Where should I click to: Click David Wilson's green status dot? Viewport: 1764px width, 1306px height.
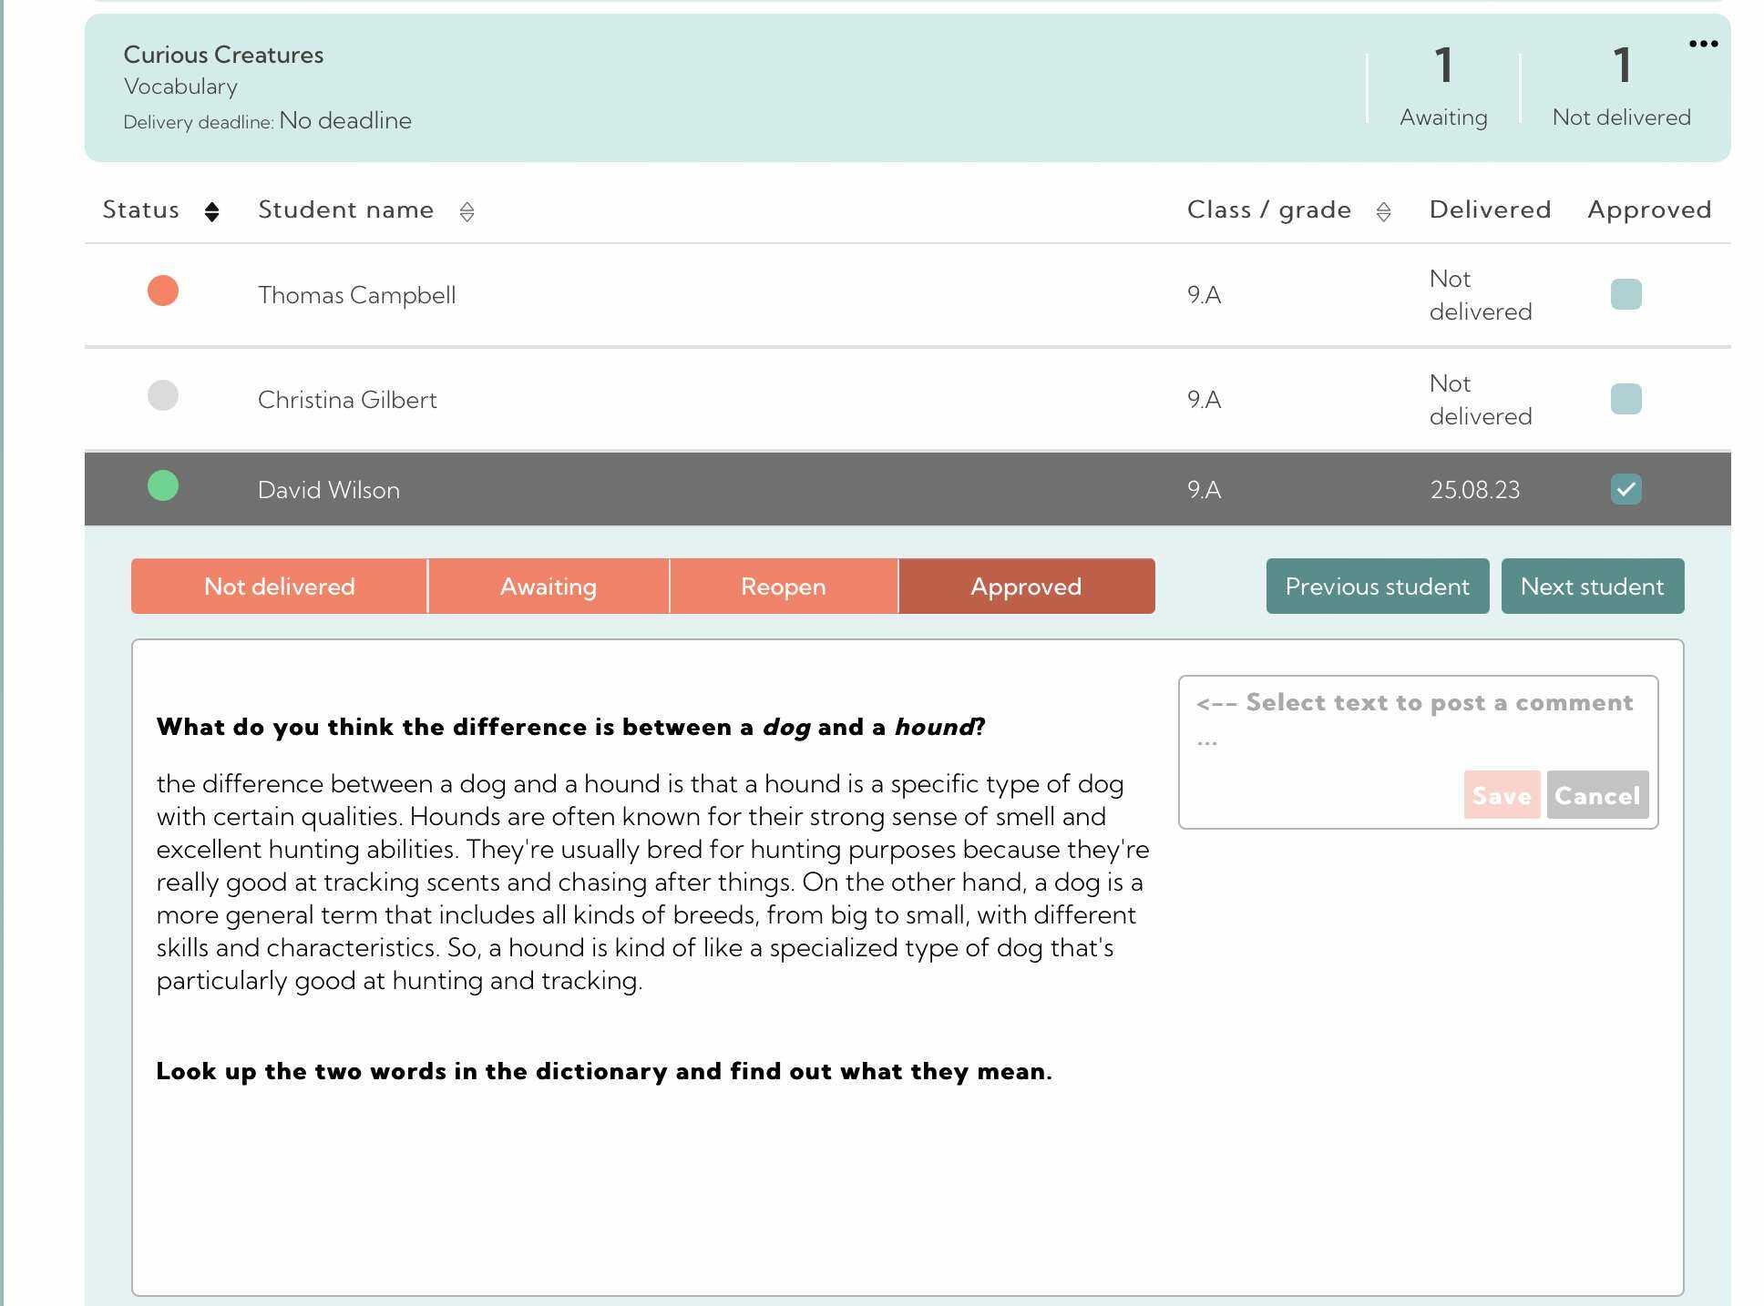click(x=163, y=485)
